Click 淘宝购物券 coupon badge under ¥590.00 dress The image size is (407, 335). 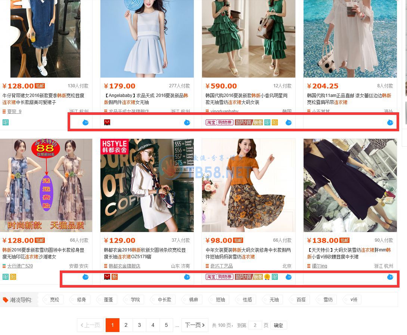point(219,122)
